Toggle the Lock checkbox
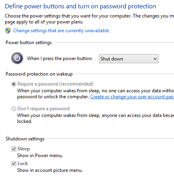Image resolution: width=174 pixels, height=179 pixels. tap(14, 163)
